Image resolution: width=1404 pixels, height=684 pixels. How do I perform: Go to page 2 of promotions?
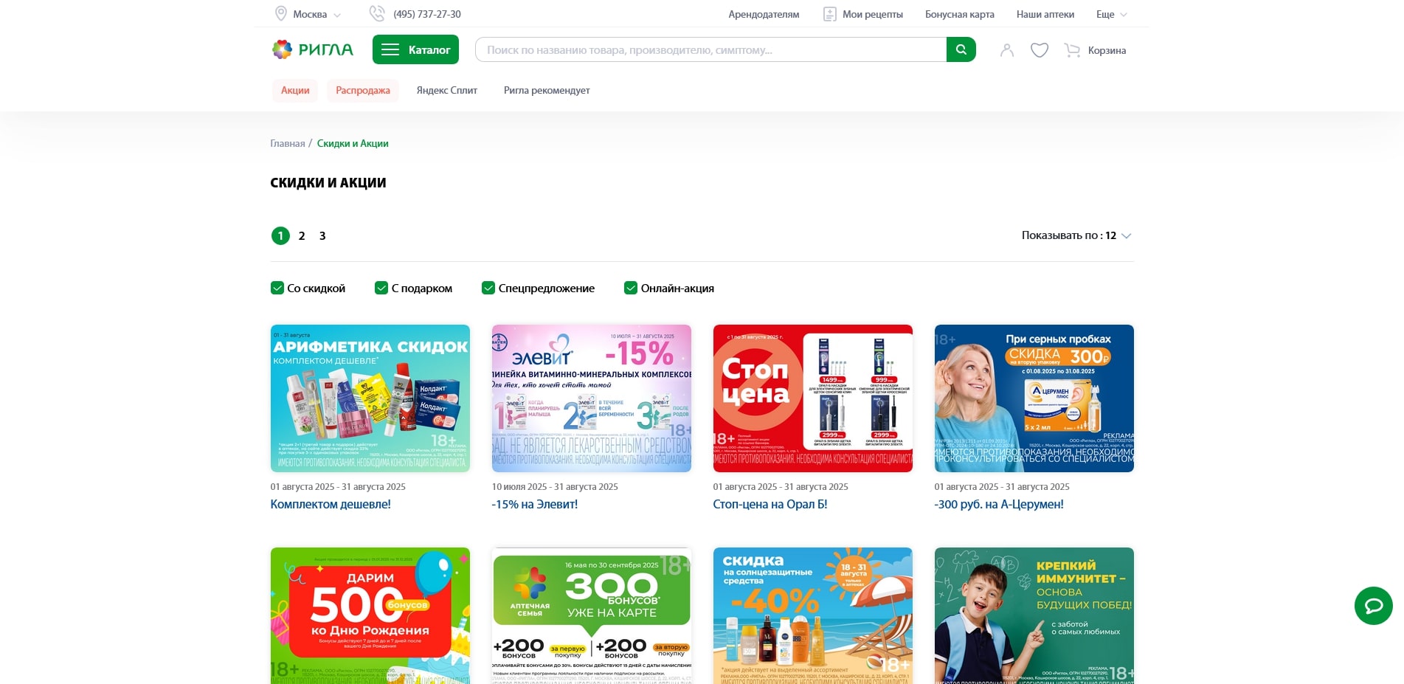[302, 235]
